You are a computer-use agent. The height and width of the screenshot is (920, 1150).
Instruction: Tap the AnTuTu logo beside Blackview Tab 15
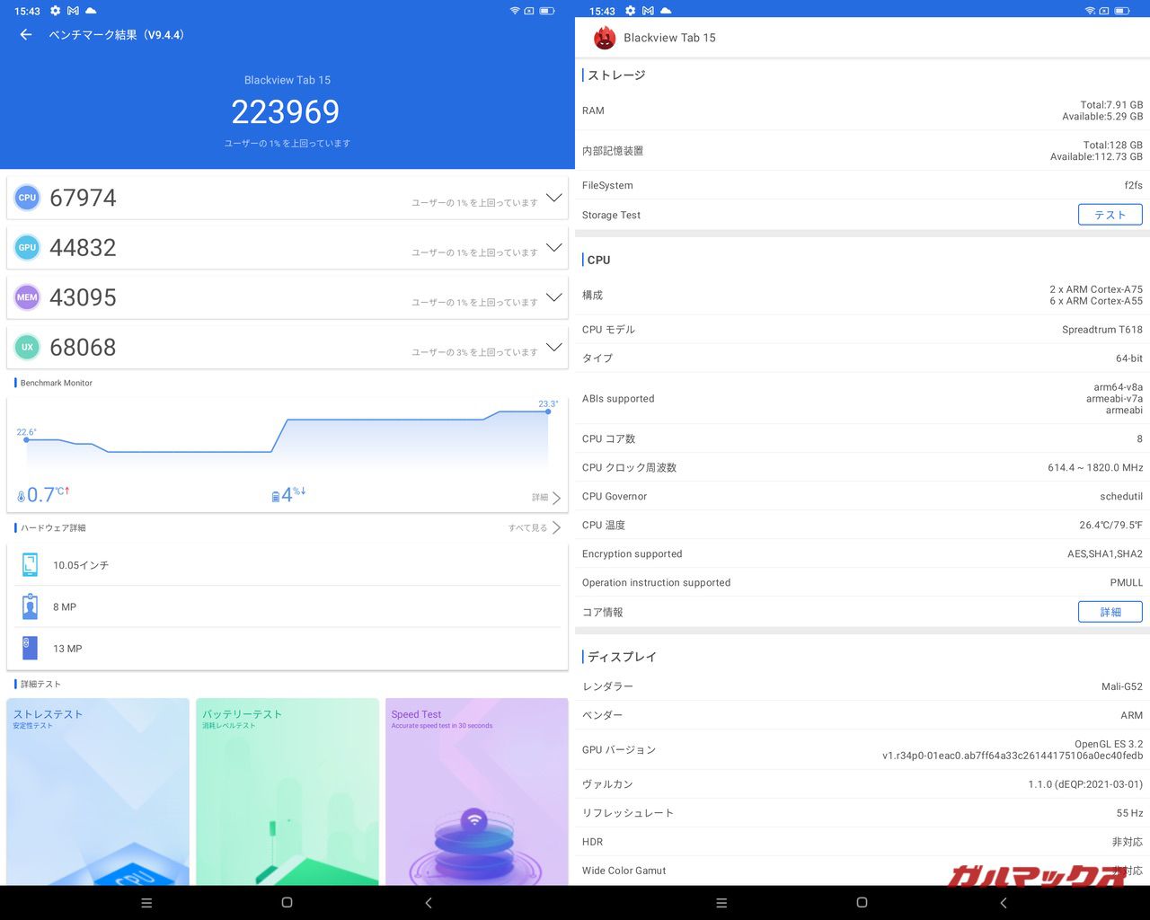click(604, 38)
